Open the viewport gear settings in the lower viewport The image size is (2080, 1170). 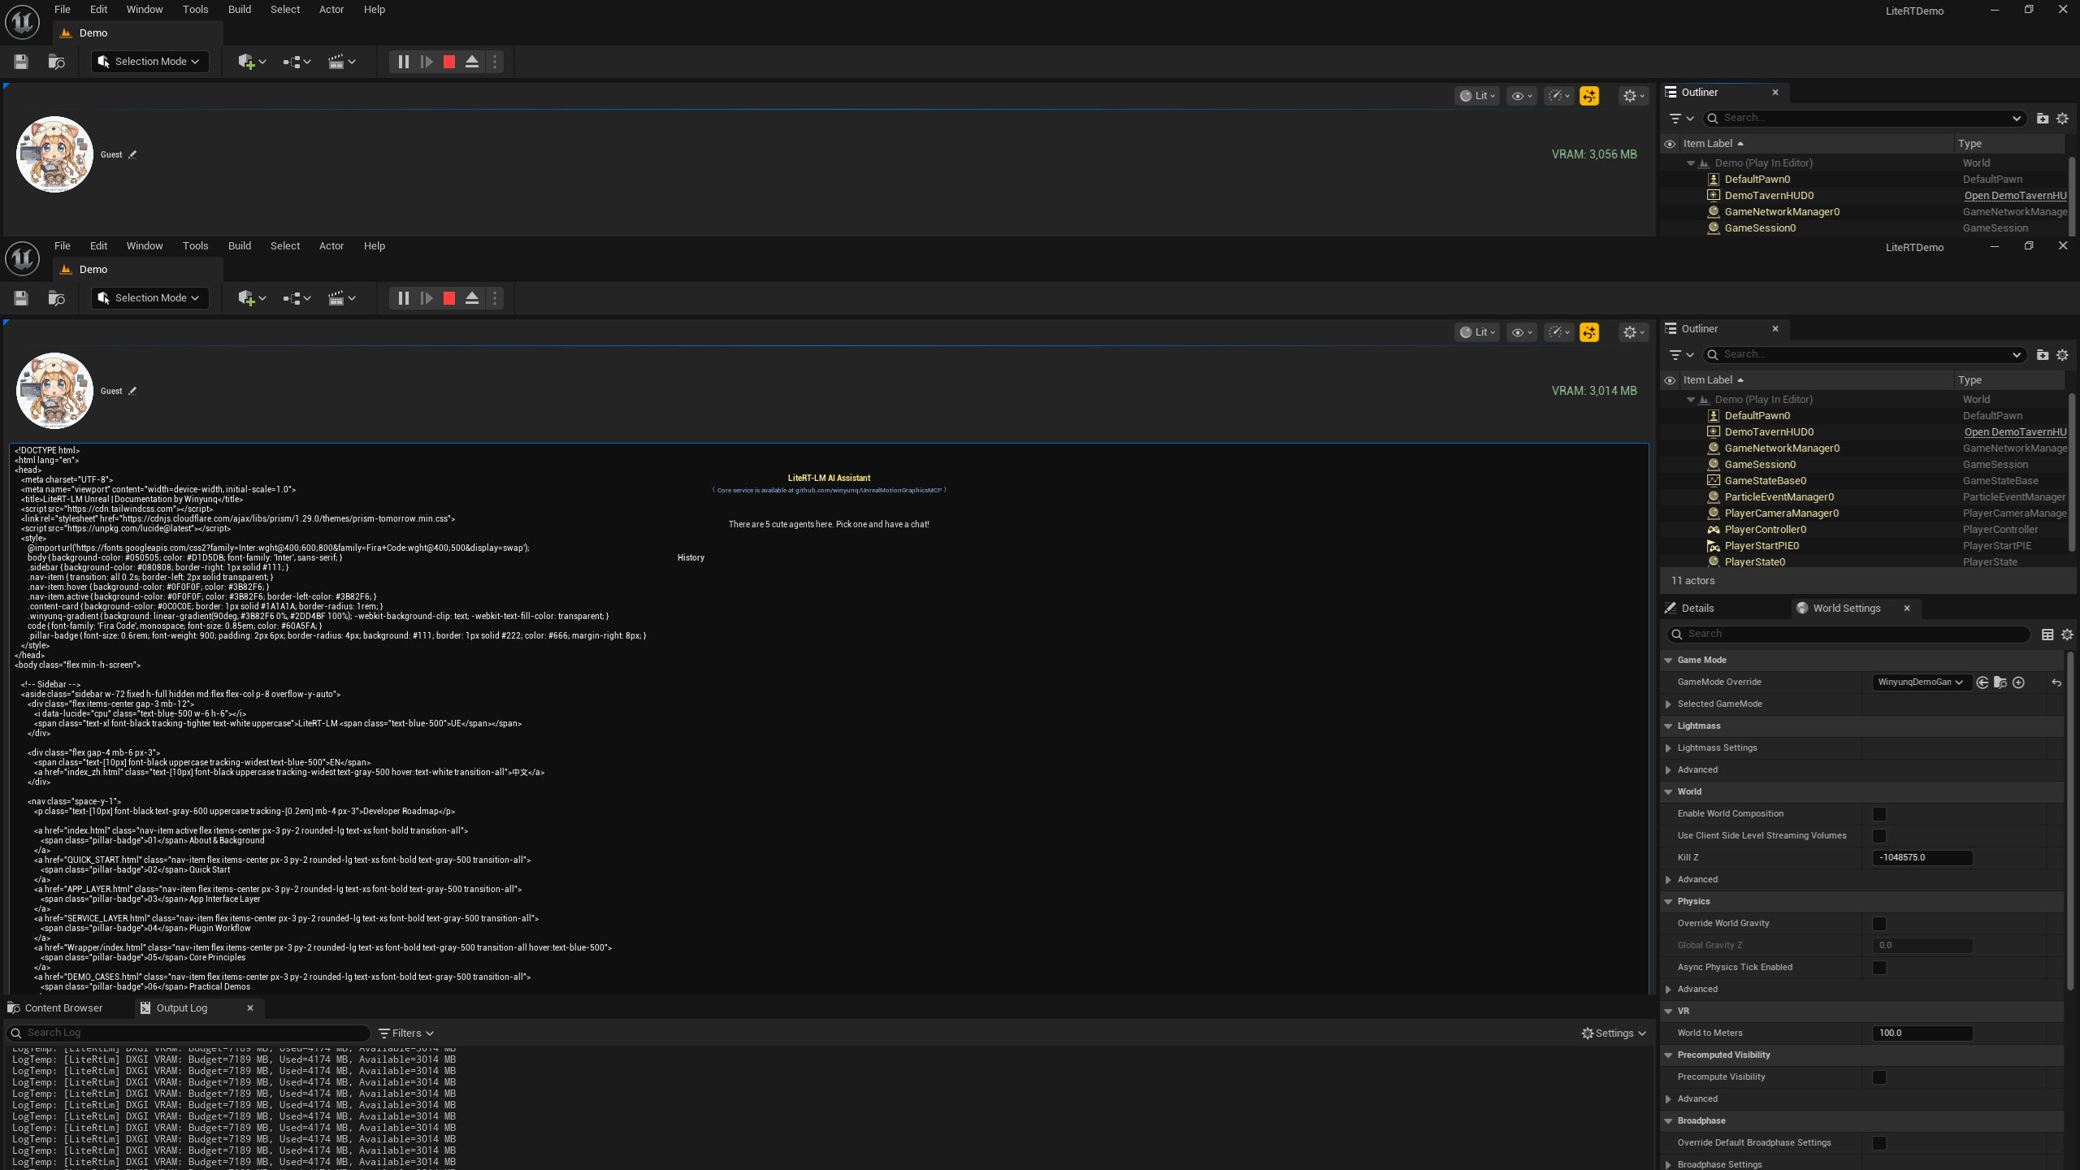point(1633,332)
